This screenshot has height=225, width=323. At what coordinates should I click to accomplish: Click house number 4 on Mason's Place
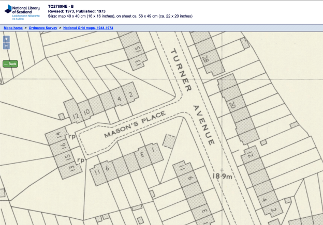[120, 98]
